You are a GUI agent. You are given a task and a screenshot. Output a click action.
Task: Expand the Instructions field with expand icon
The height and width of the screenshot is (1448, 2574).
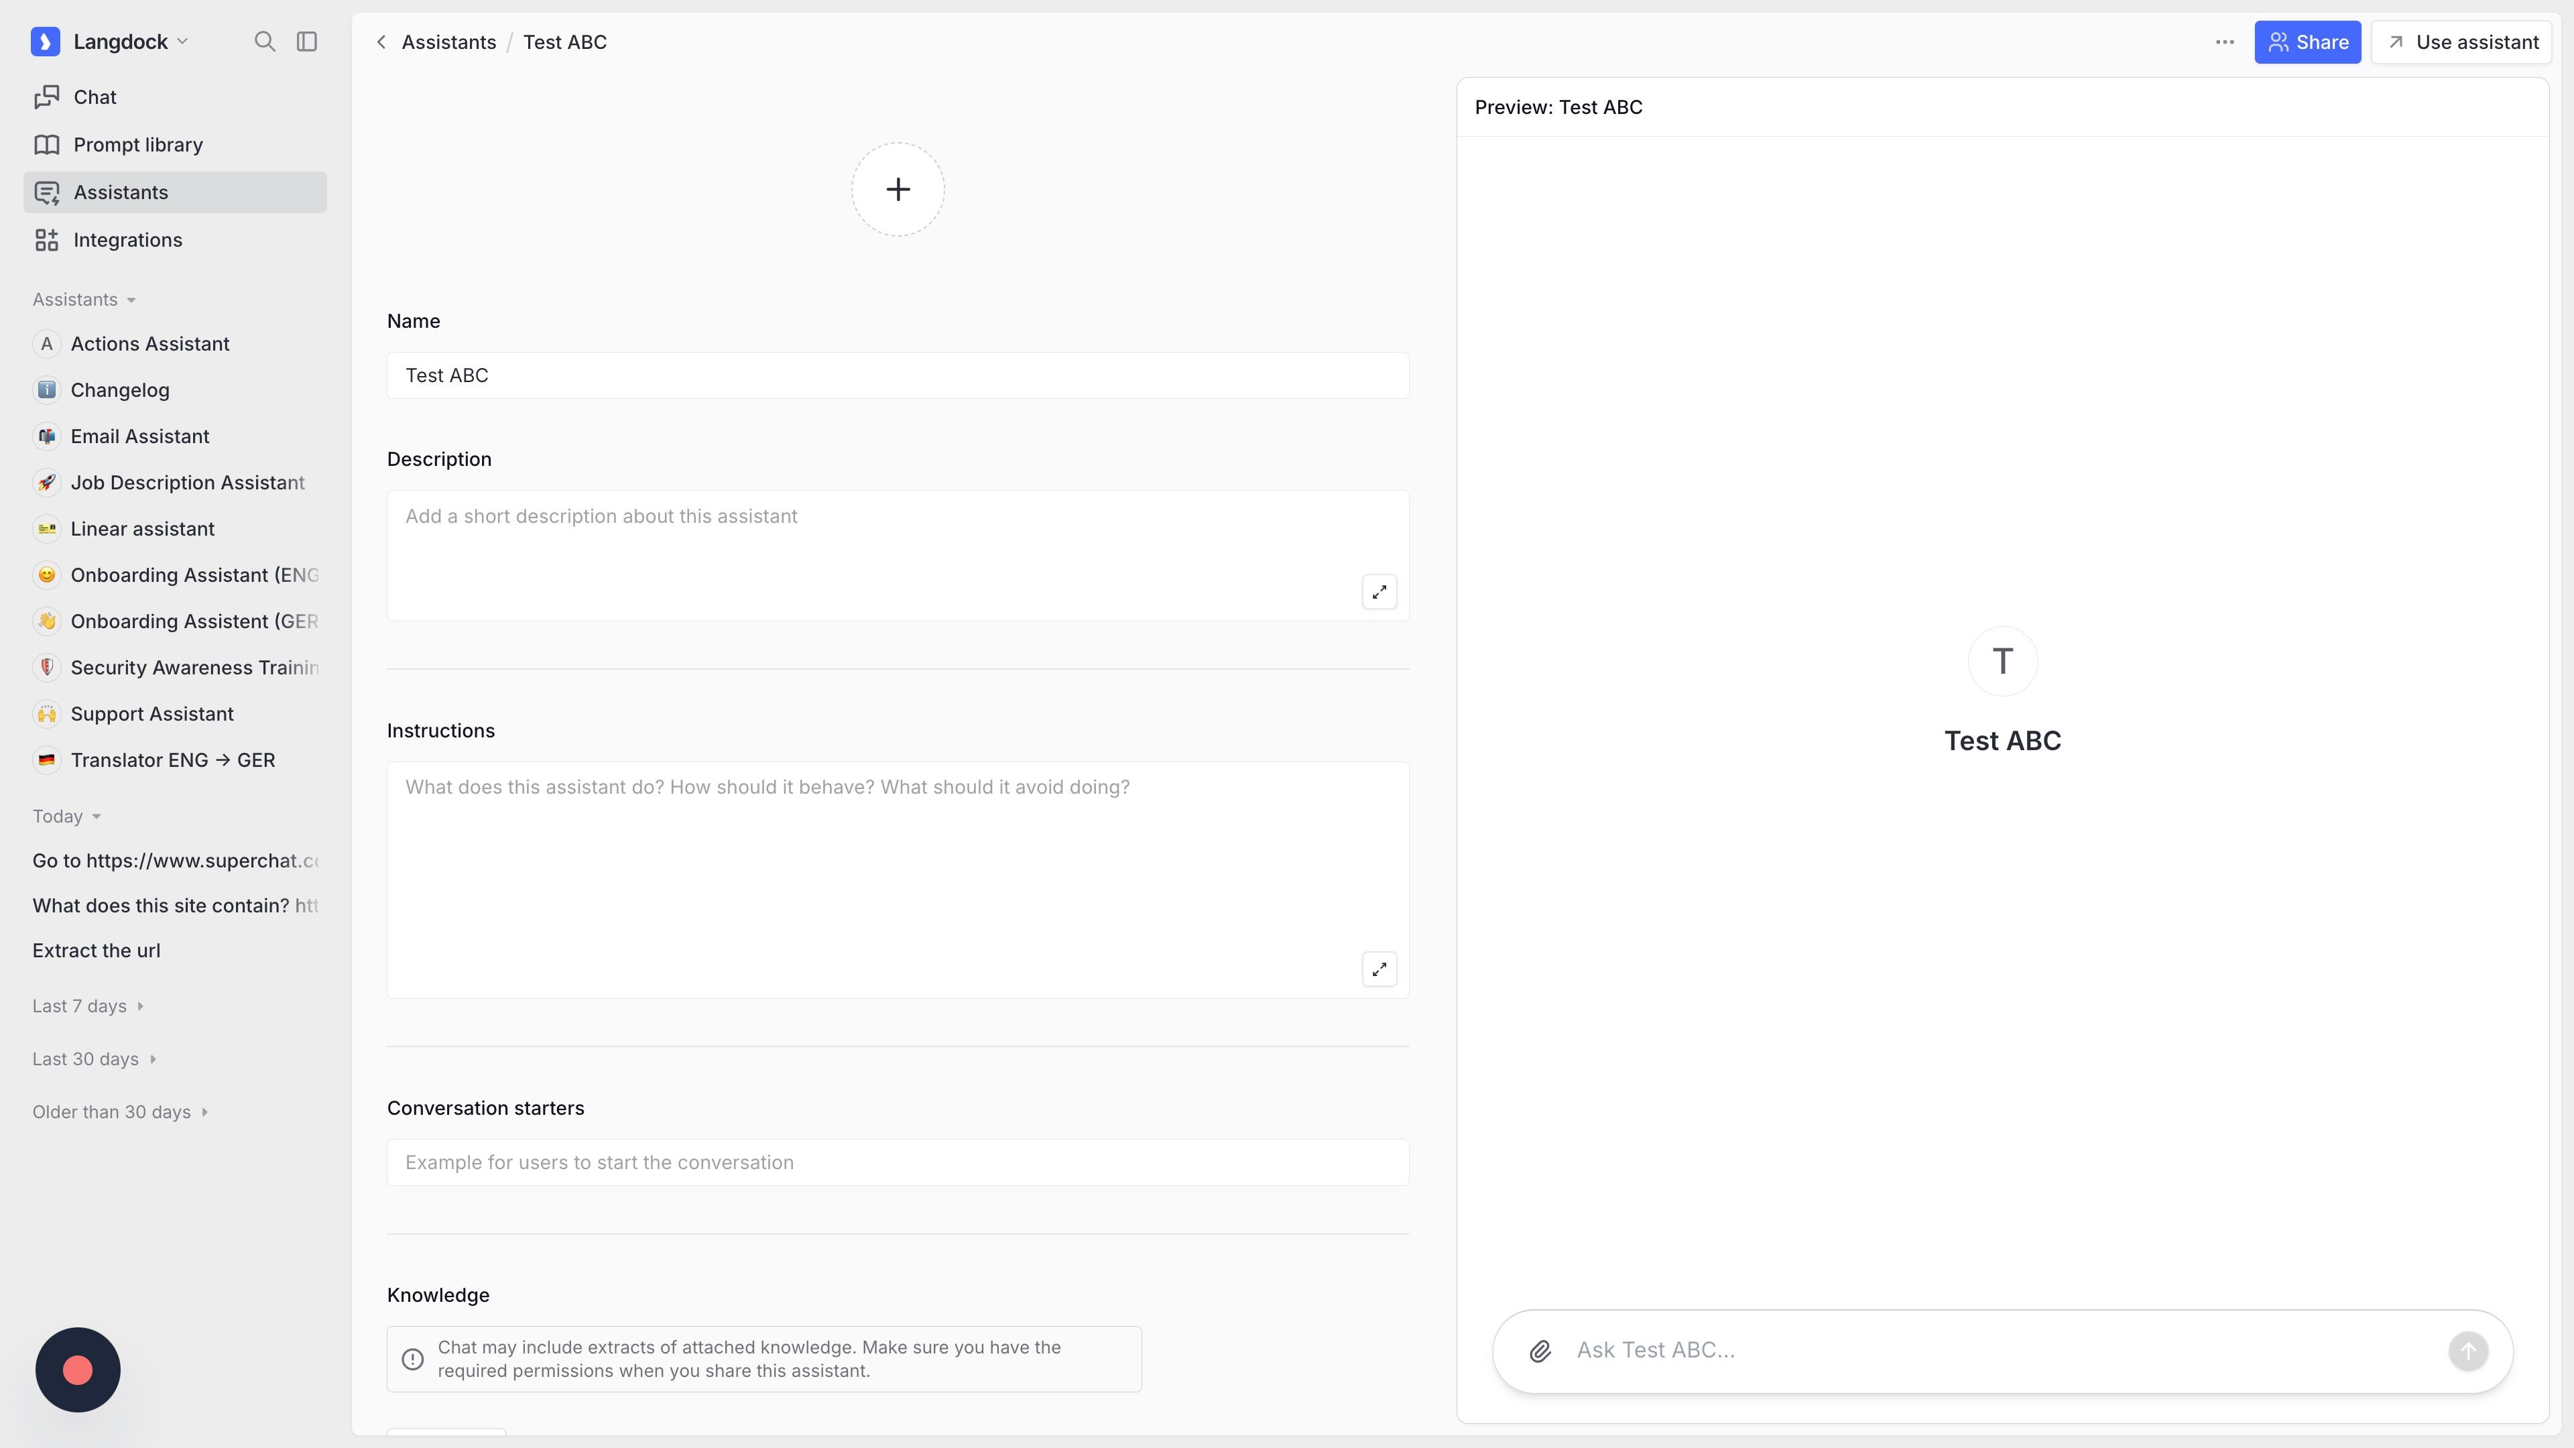coord(1379,968)
